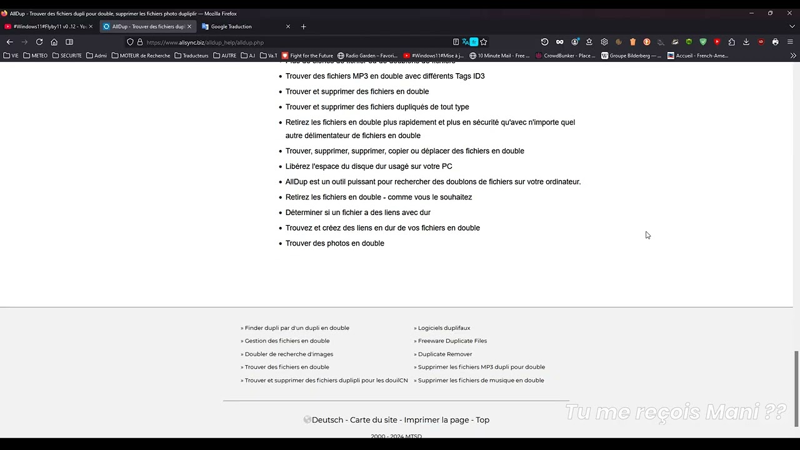List all tabs dropdown arrow
This screenshot has height=450, width=800.
tap(792, 26)
